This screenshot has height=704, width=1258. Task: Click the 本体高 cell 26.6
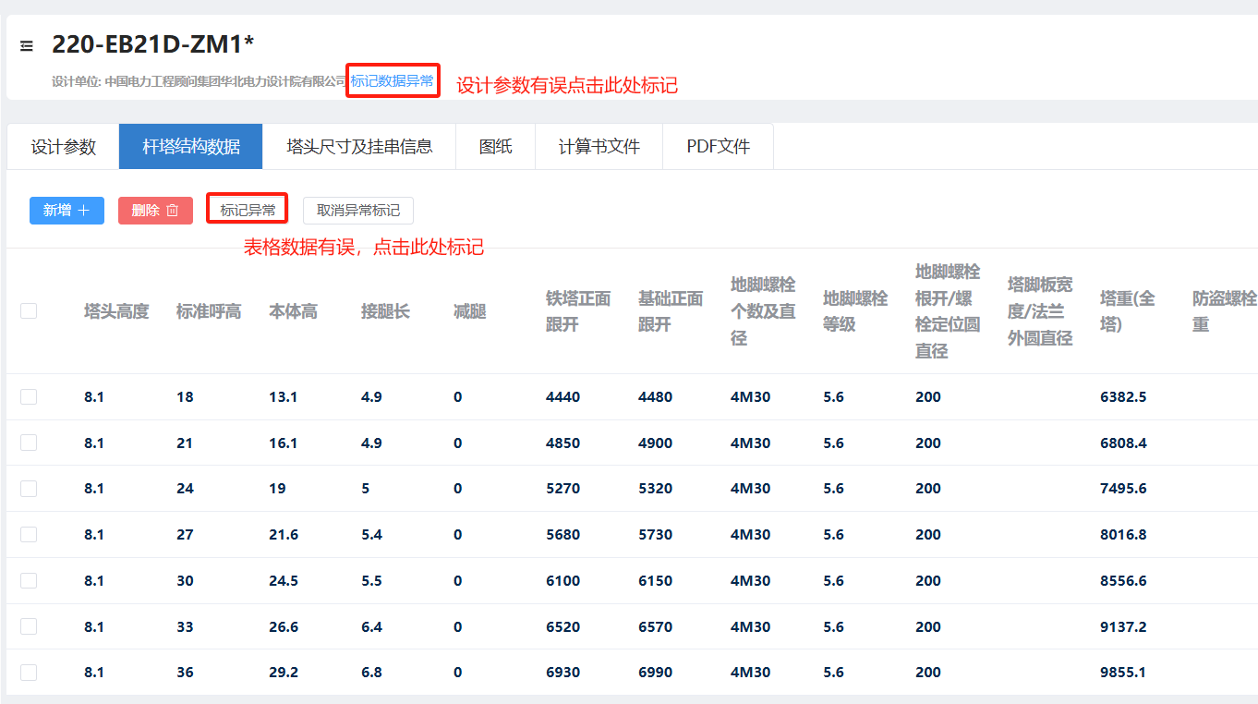[283, 626]
